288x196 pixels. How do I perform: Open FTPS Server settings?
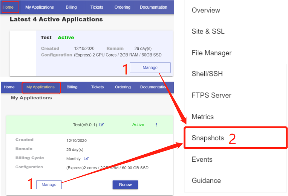pyautogui.click(x=211, y=96)
